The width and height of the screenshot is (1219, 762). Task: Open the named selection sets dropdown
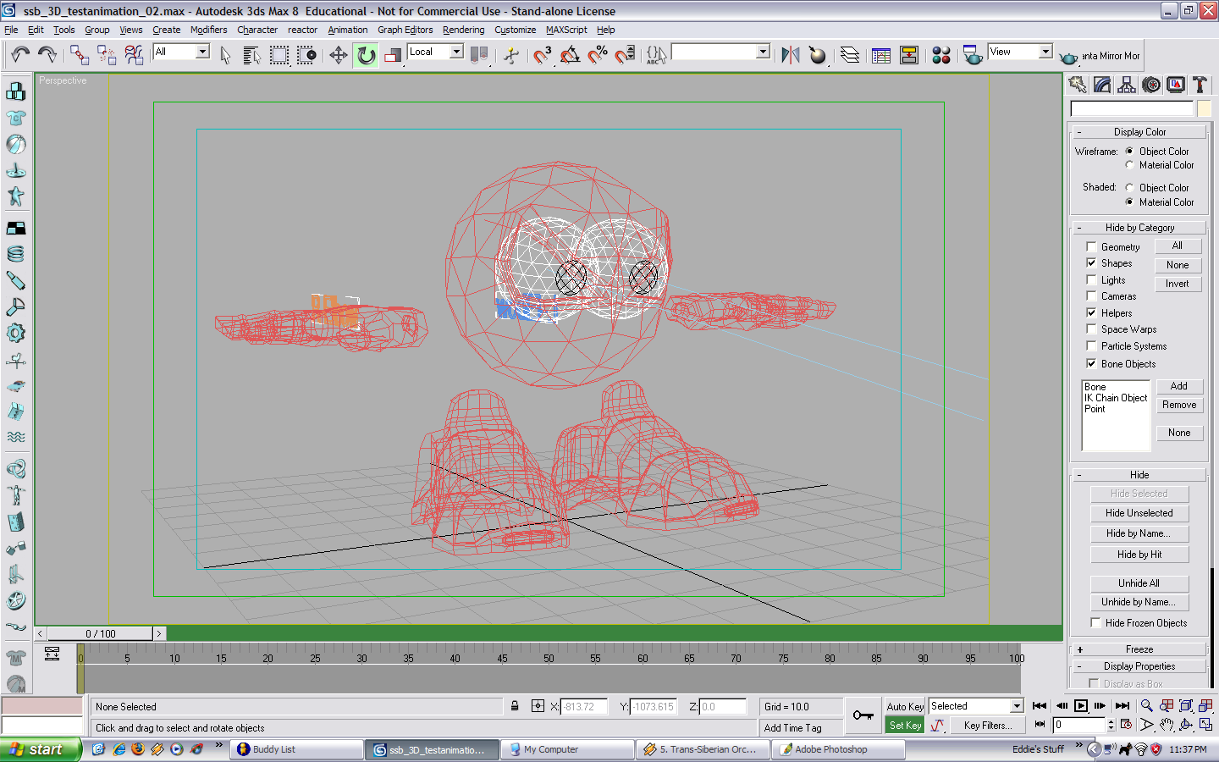[x=763, y=52]
